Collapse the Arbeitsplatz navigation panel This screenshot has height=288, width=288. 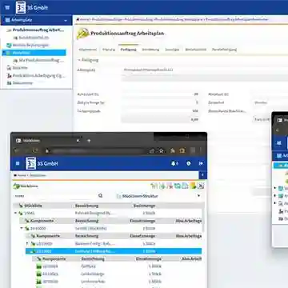[66, 21]
